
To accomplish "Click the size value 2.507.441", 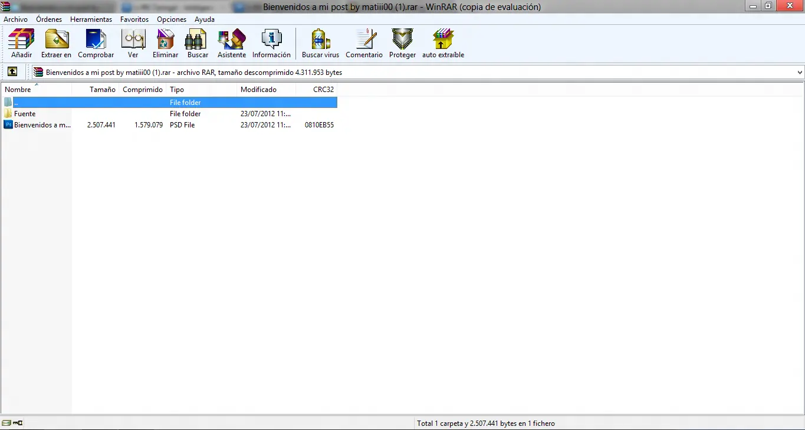I will [101, 125].
